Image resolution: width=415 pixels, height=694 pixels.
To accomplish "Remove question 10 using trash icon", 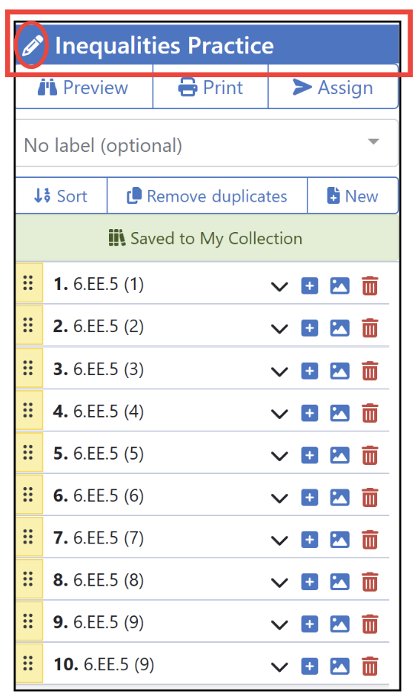I will pyautogui.click(x=370, y=666).
